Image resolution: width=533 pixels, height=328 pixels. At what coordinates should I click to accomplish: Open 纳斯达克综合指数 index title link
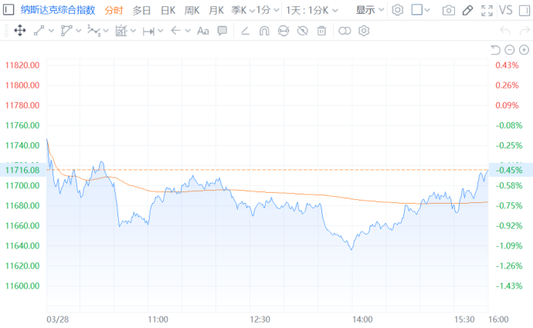[58, 10]
